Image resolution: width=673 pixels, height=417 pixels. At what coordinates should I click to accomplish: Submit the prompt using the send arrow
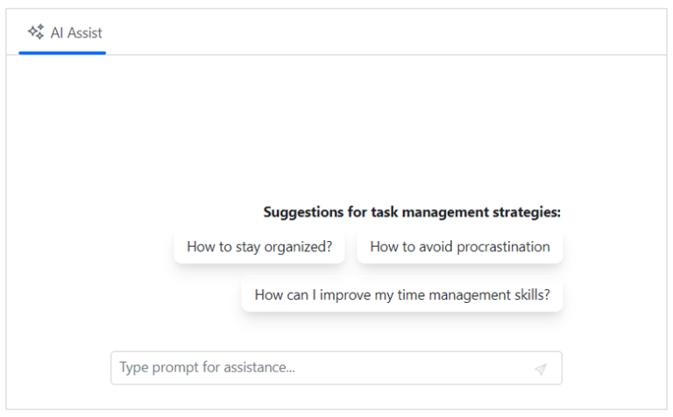[x=540, y=369]
